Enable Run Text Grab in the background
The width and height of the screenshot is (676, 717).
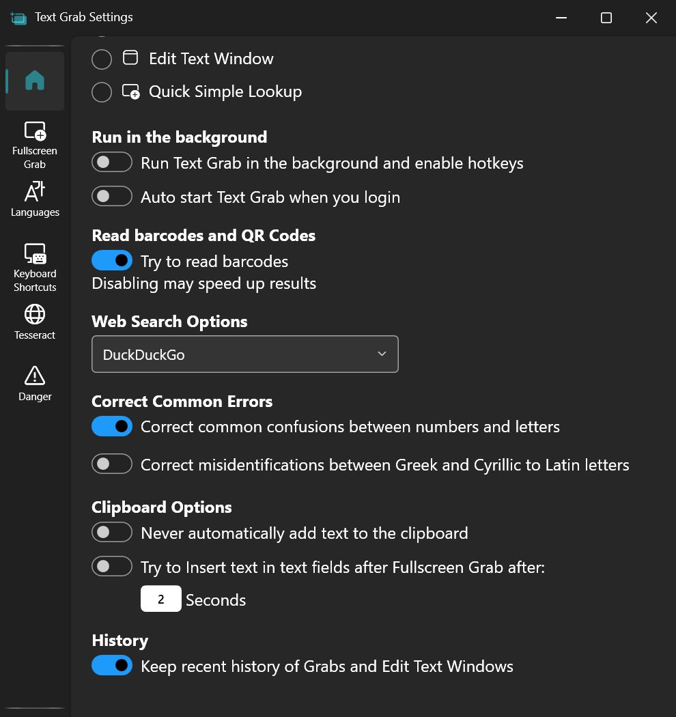(x=112, y=163)
